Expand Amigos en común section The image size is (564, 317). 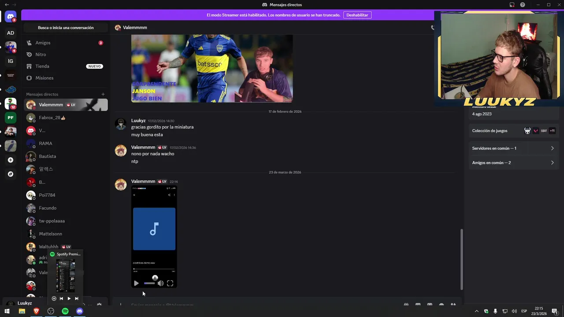pyautogui.click(x=514, y=163)
